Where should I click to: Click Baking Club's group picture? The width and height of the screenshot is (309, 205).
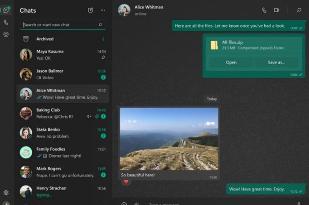pyautogui.click(x=26, y=113)
